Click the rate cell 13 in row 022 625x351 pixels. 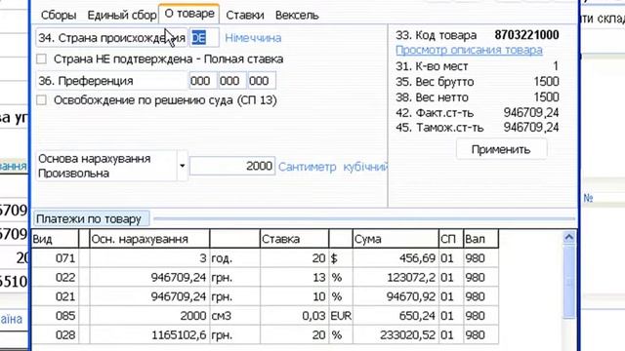click(294, 277)
